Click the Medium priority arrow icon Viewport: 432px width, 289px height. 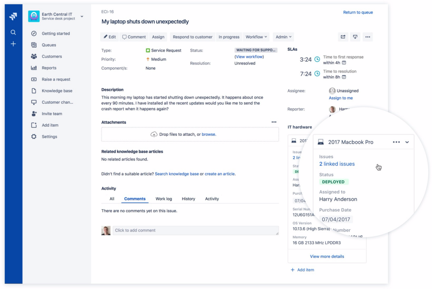pos(148,59)
